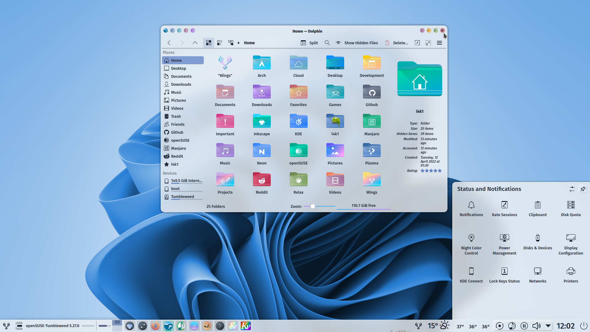Select the Github folder icon

372,92
